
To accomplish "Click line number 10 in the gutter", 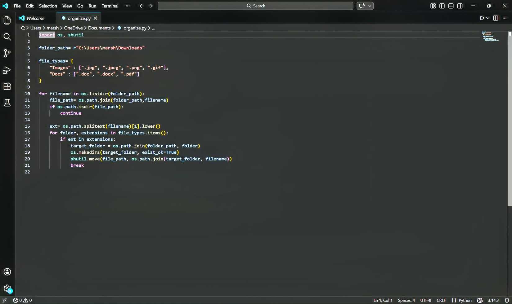I will click(27, 94).
